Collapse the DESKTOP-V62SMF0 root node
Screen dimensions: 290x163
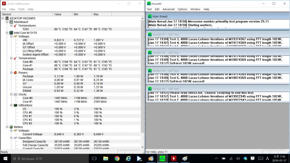[x=3, y=18]
